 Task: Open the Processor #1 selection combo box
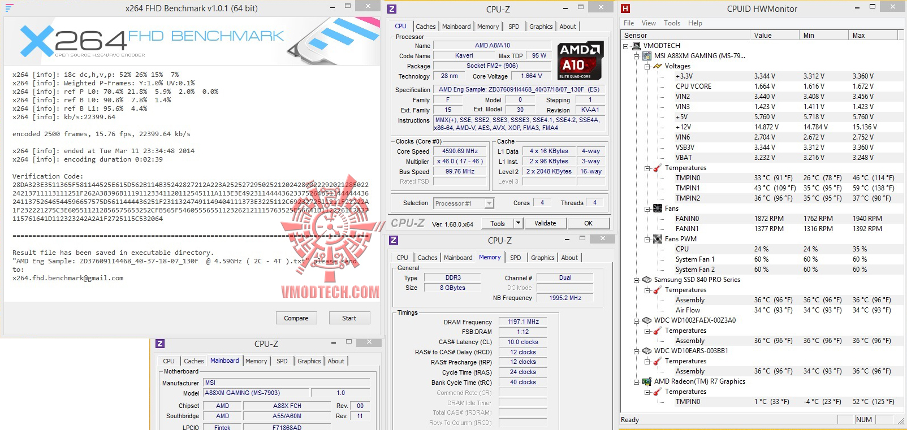(464, 203)
